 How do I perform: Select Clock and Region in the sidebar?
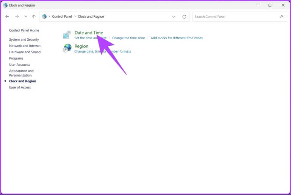pos(22,81)
